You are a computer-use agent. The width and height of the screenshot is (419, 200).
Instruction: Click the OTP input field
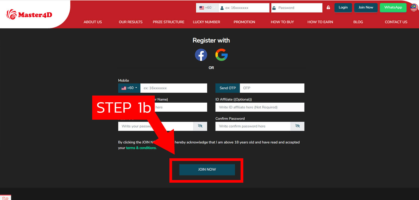(x=272, y=88)
